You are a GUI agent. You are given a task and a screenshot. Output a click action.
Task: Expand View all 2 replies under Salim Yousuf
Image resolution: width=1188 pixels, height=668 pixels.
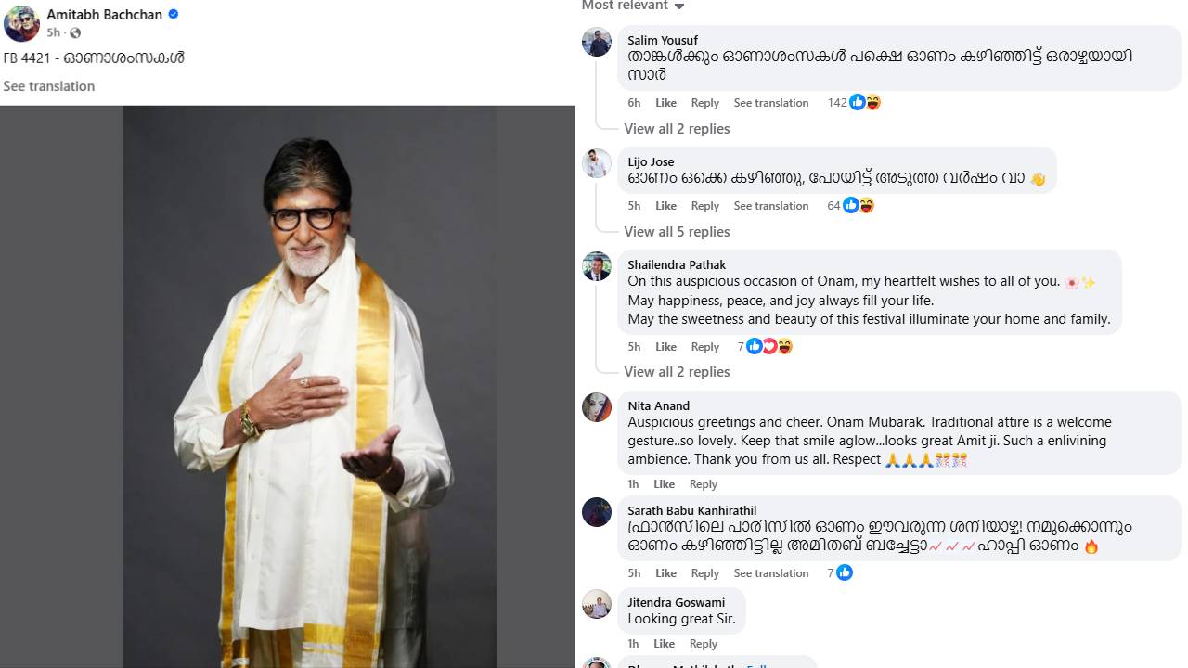click(x=677, y=129)
